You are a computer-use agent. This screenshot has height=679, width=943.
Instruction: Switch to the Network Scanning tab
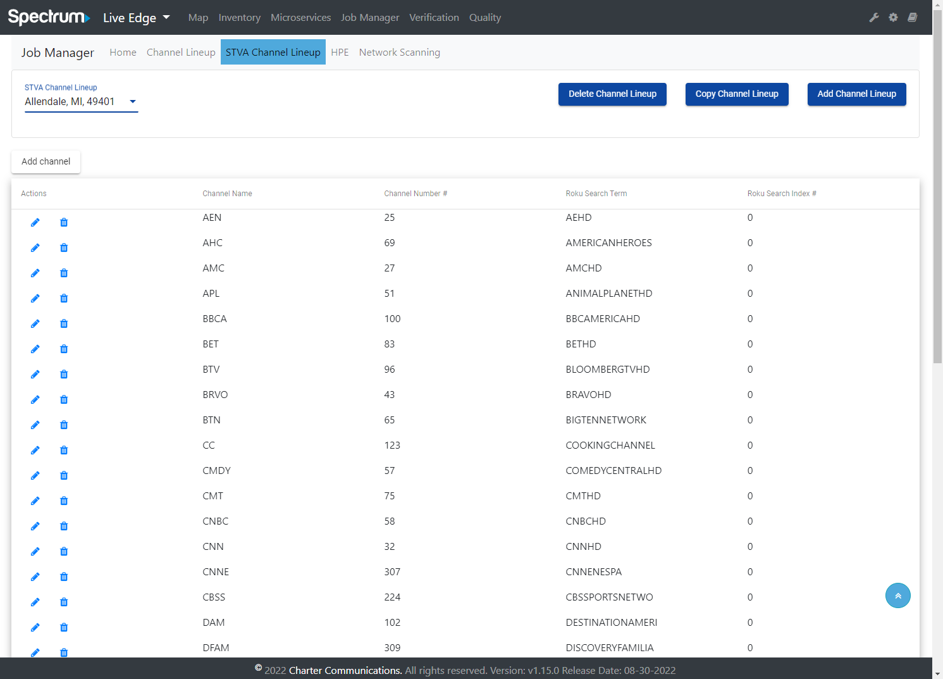point(400,53)
